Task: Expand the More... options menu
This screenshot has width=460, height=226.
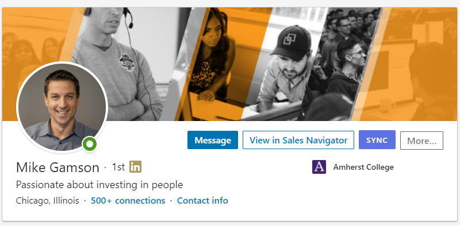Action: pyautogui.click(x=421, y=141)
